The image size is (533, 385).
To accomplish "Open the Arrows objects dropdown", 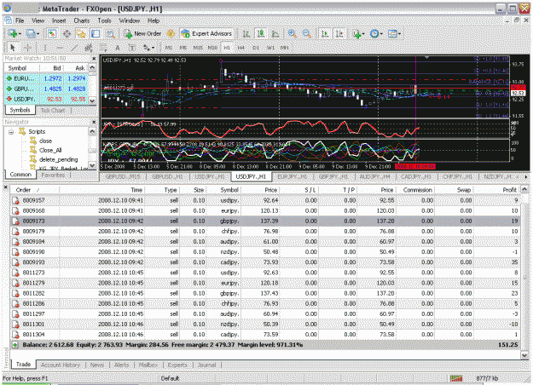I will pos(148,48).
